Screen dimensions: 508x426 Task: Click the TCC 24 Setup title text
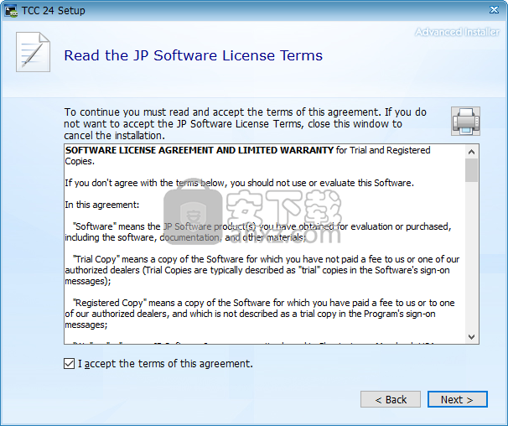point(54,11)
